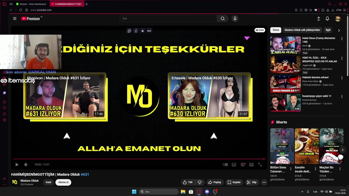Open sidebar settings gear icon
Viewport: 349px width, 196px height.
[x=4, y=120]
